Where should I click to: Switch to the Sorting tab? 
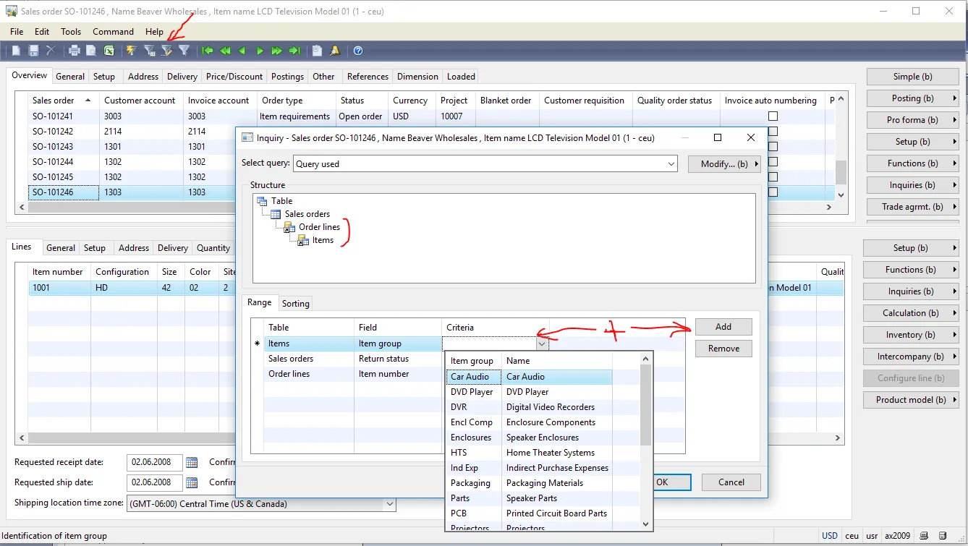295,304
